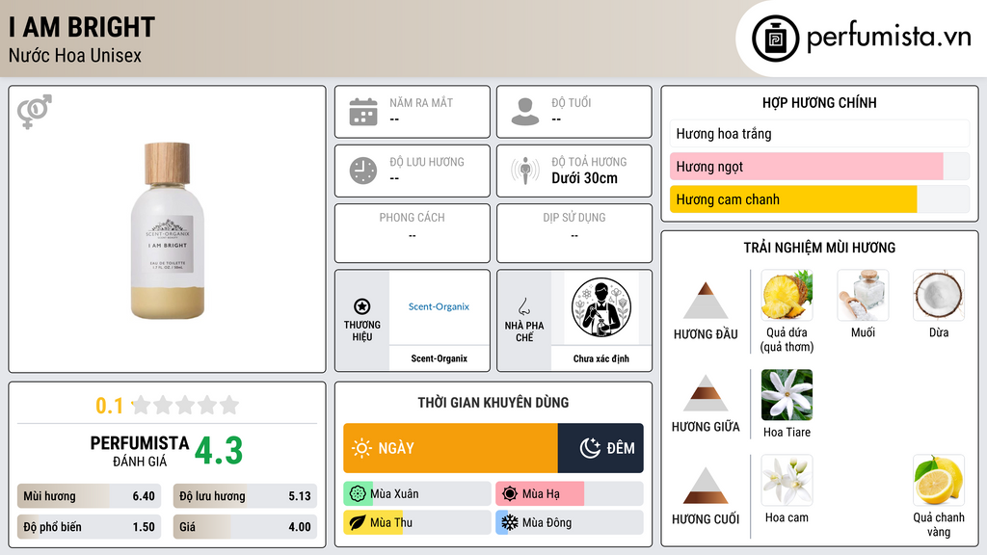987x555 pixels.
Task: Click the Hương đầu pyramid icon
Action: click(706, 301)
